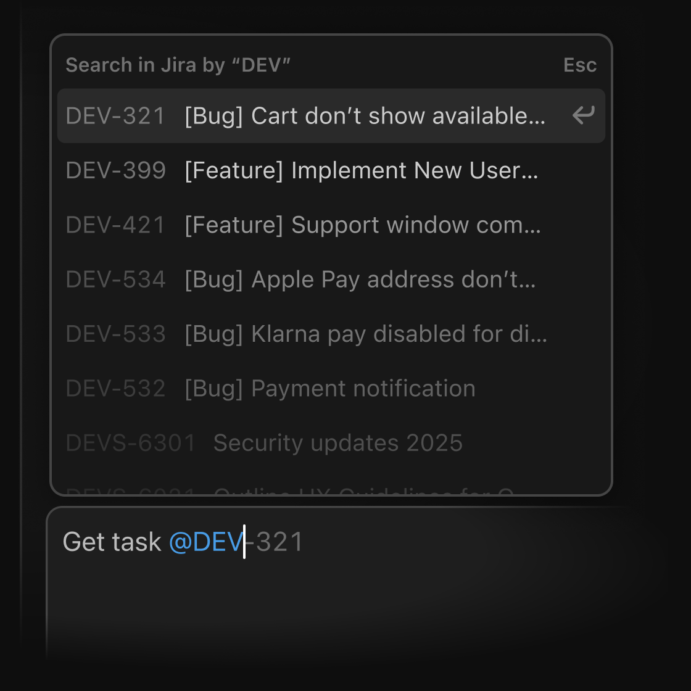Click the DEVS-6301 issue key label
691x691 pixels.
[130, 442]
